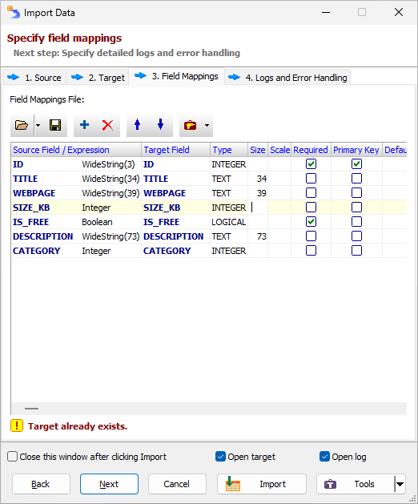Open the red toolbox icon in toolbar

(x=191, y=125)
